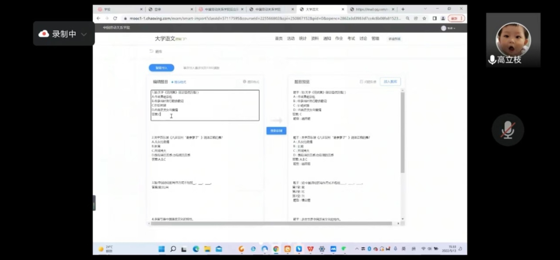
Task: Open the Settings gear on taskbar
Action: click(x=322, y=249)
